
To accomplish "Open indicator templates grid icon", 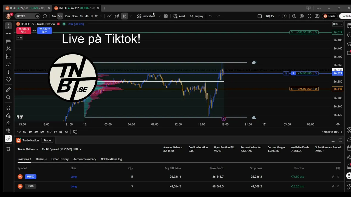I will pos(166,16).
